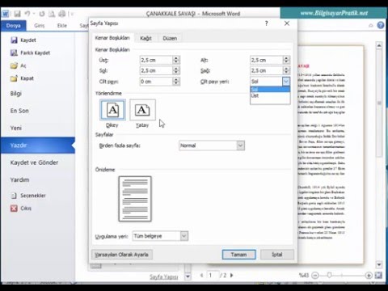
Task: Click the Sol margin input field
Action: coord(156,70)
